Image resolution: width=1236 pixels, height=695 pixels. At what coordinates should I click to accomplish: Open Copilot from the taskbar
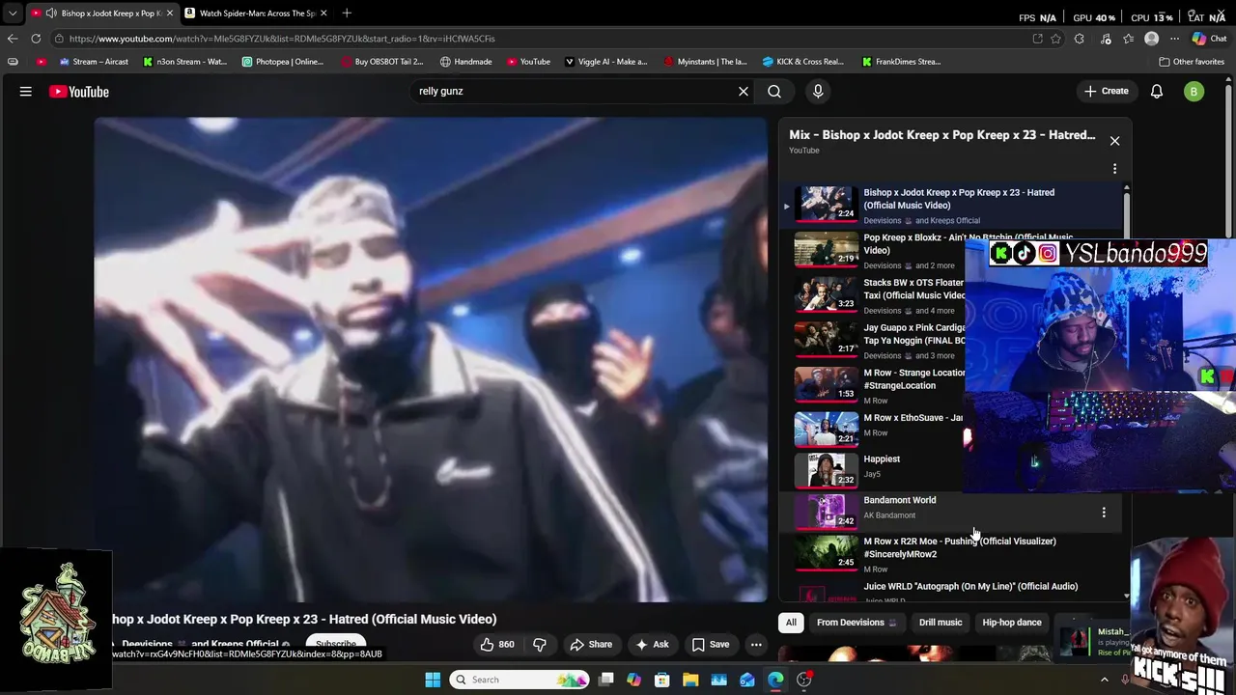pyautogui.click(x=633, y=680)
